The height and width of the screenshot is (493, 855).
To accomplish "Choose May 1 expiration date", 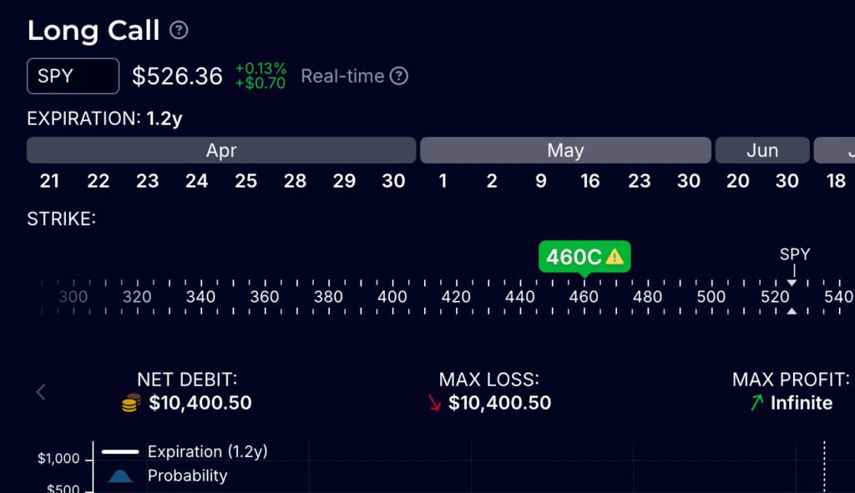I will [443, 181].
